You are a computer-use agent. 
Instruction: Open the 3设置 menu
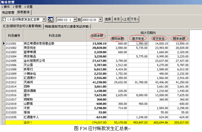tap(28, 6)
